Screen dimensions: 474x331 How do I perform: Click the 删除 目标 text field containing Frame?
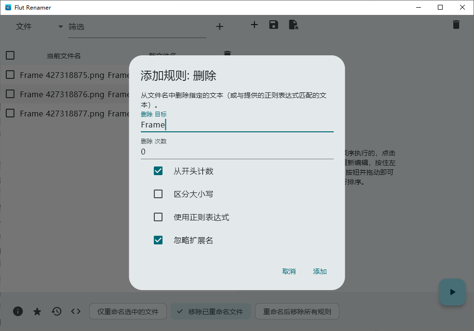tap(237, 125)
